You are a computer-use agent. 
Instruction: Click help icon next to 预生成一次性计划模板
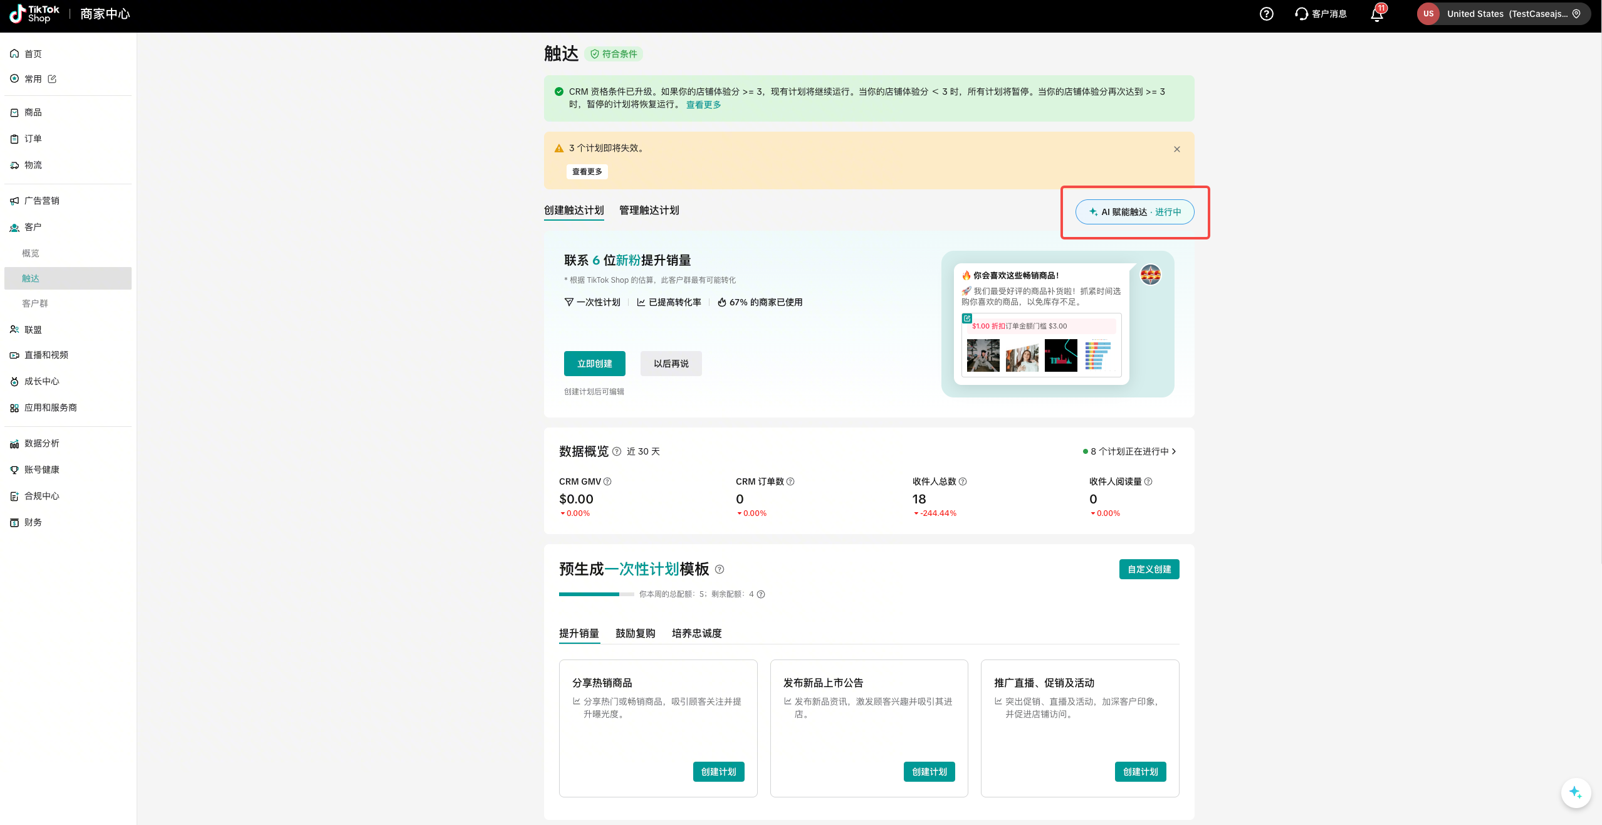point(720,569)
